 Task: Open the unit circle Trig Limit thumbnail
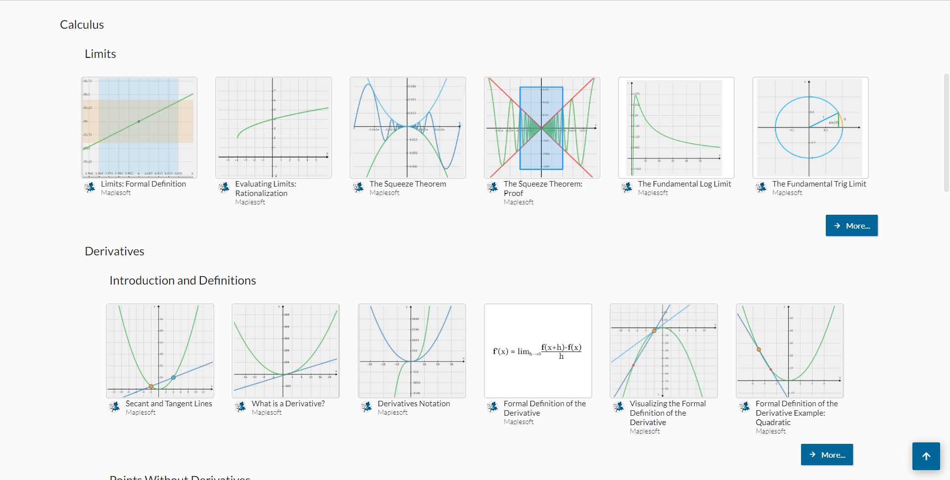[x=810, y=128]
